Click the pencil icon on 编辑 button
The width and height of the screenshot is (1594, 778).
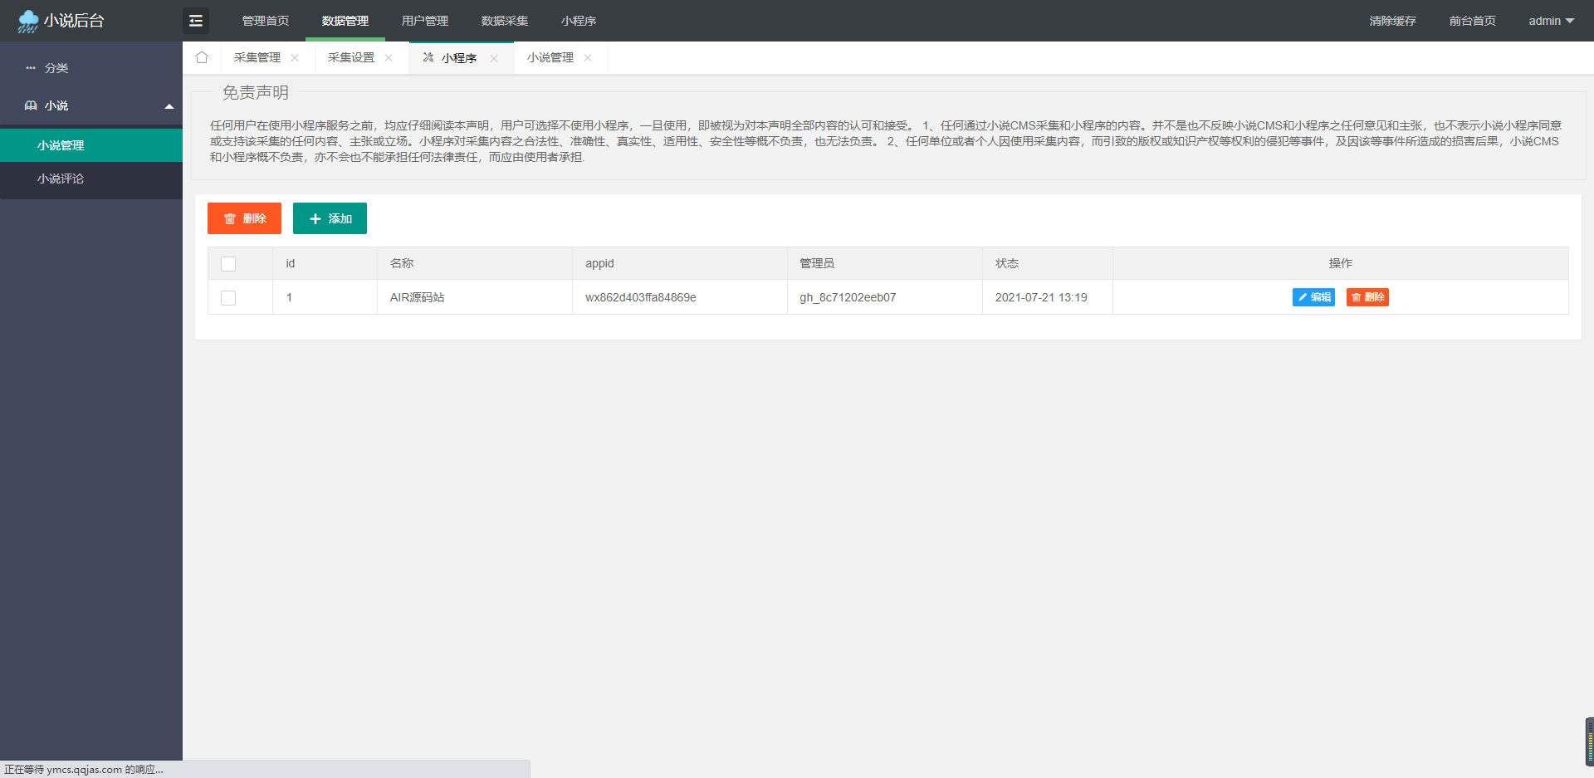pos(1301,297)
